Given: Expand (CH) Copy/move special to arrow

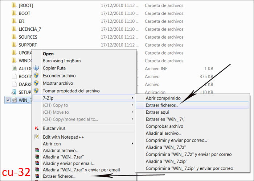Looking at the screenshot, I should coord(132,119).
